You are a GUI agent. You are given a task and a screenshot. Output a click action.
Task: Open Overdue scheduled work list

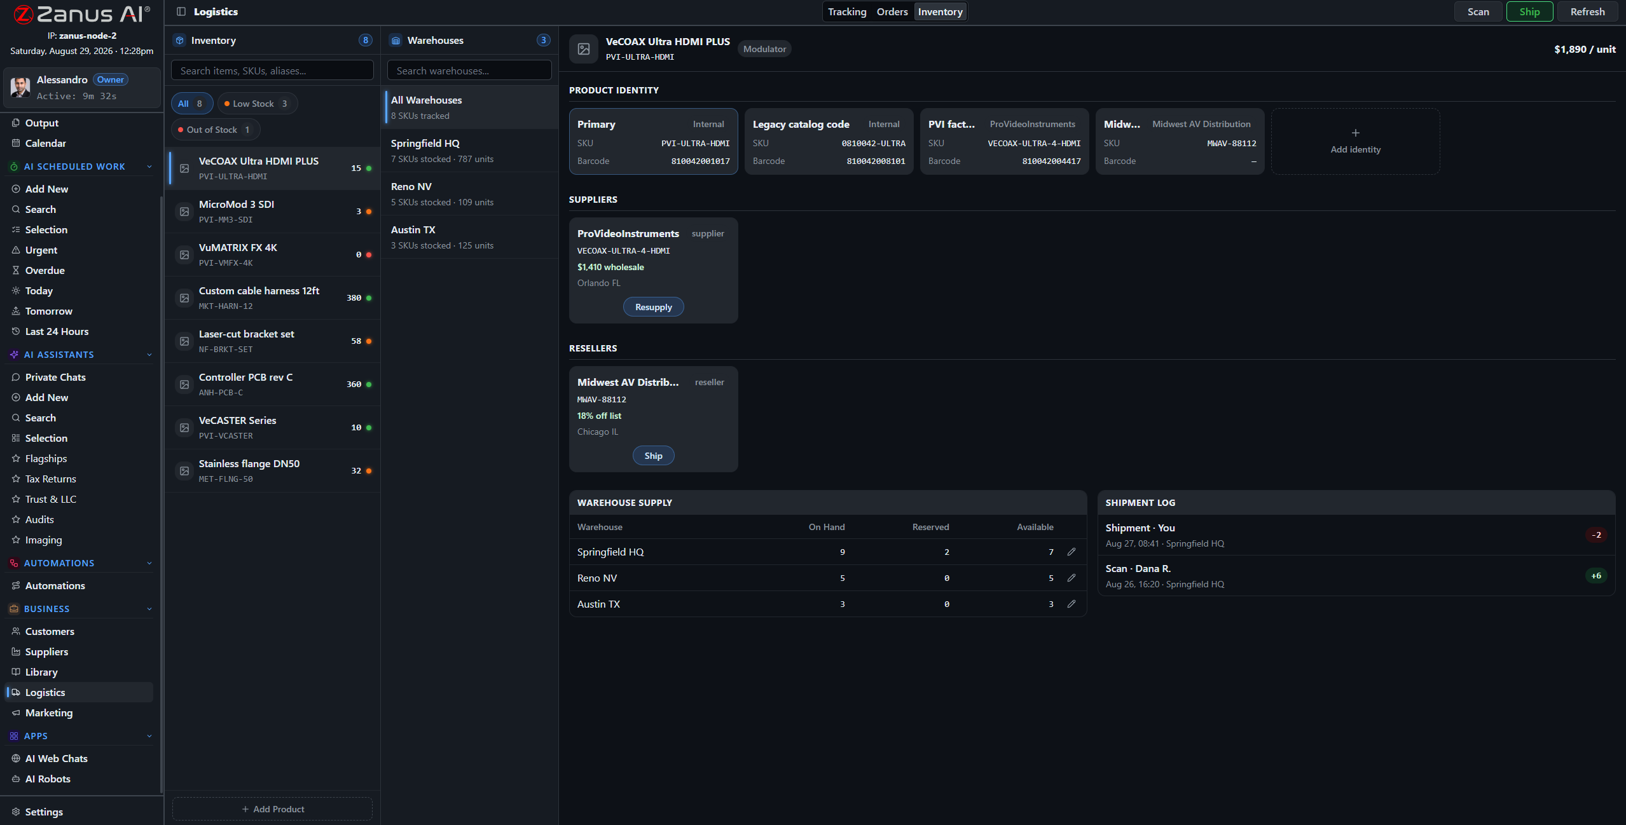pos(79,270)
